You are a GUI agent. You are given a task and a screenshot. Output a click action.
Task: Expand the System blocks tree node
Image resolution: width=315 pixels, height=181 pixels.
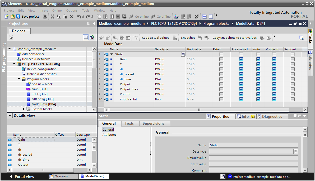[x=24, y=109]
